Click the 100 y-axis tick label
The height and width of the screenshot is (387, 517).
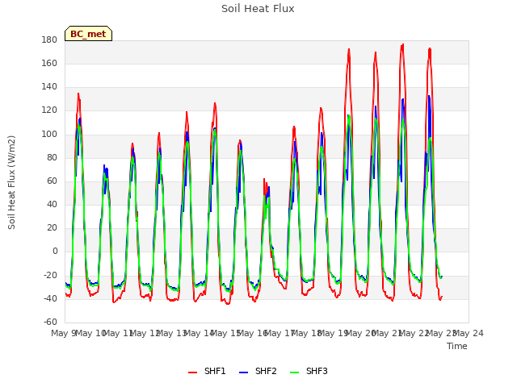click(49, 135)
